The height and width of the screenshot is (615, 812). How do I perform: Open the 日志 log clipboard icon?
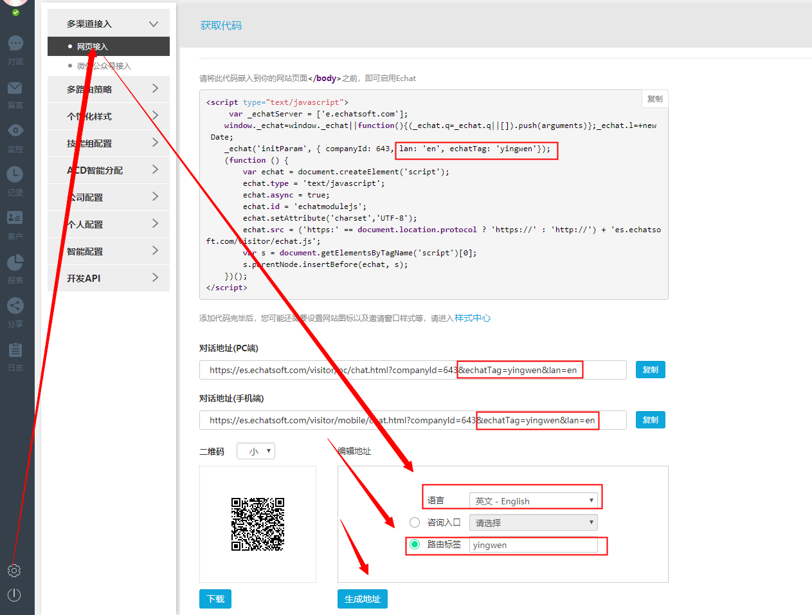coord(15,349)
